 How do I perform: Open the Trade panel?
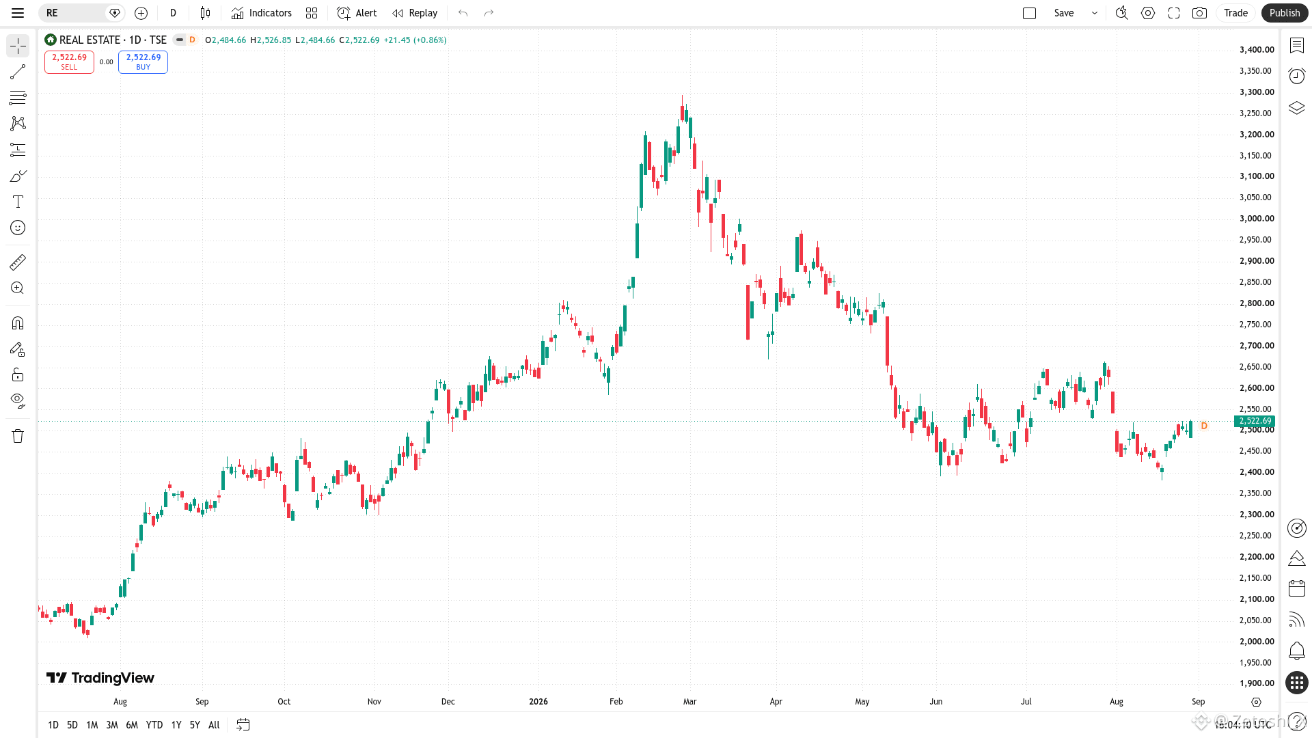[x=1235, y=13]
